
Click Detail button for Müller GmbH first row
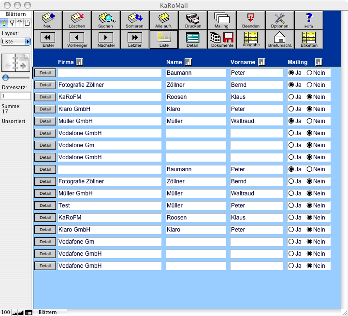click(x=45, y=121)
